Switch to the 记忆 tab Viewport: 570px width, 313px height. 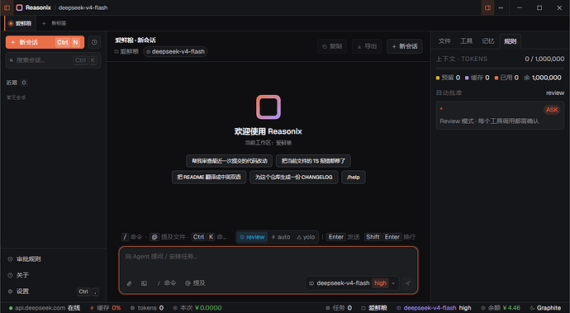pos(488,41)
